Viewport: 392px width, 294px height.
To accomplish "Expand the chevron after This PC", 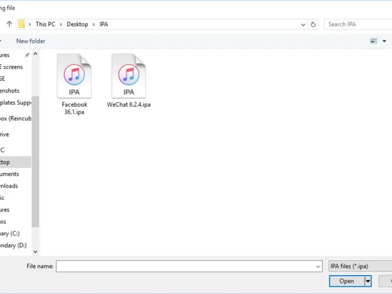I will tap(61, 24).
